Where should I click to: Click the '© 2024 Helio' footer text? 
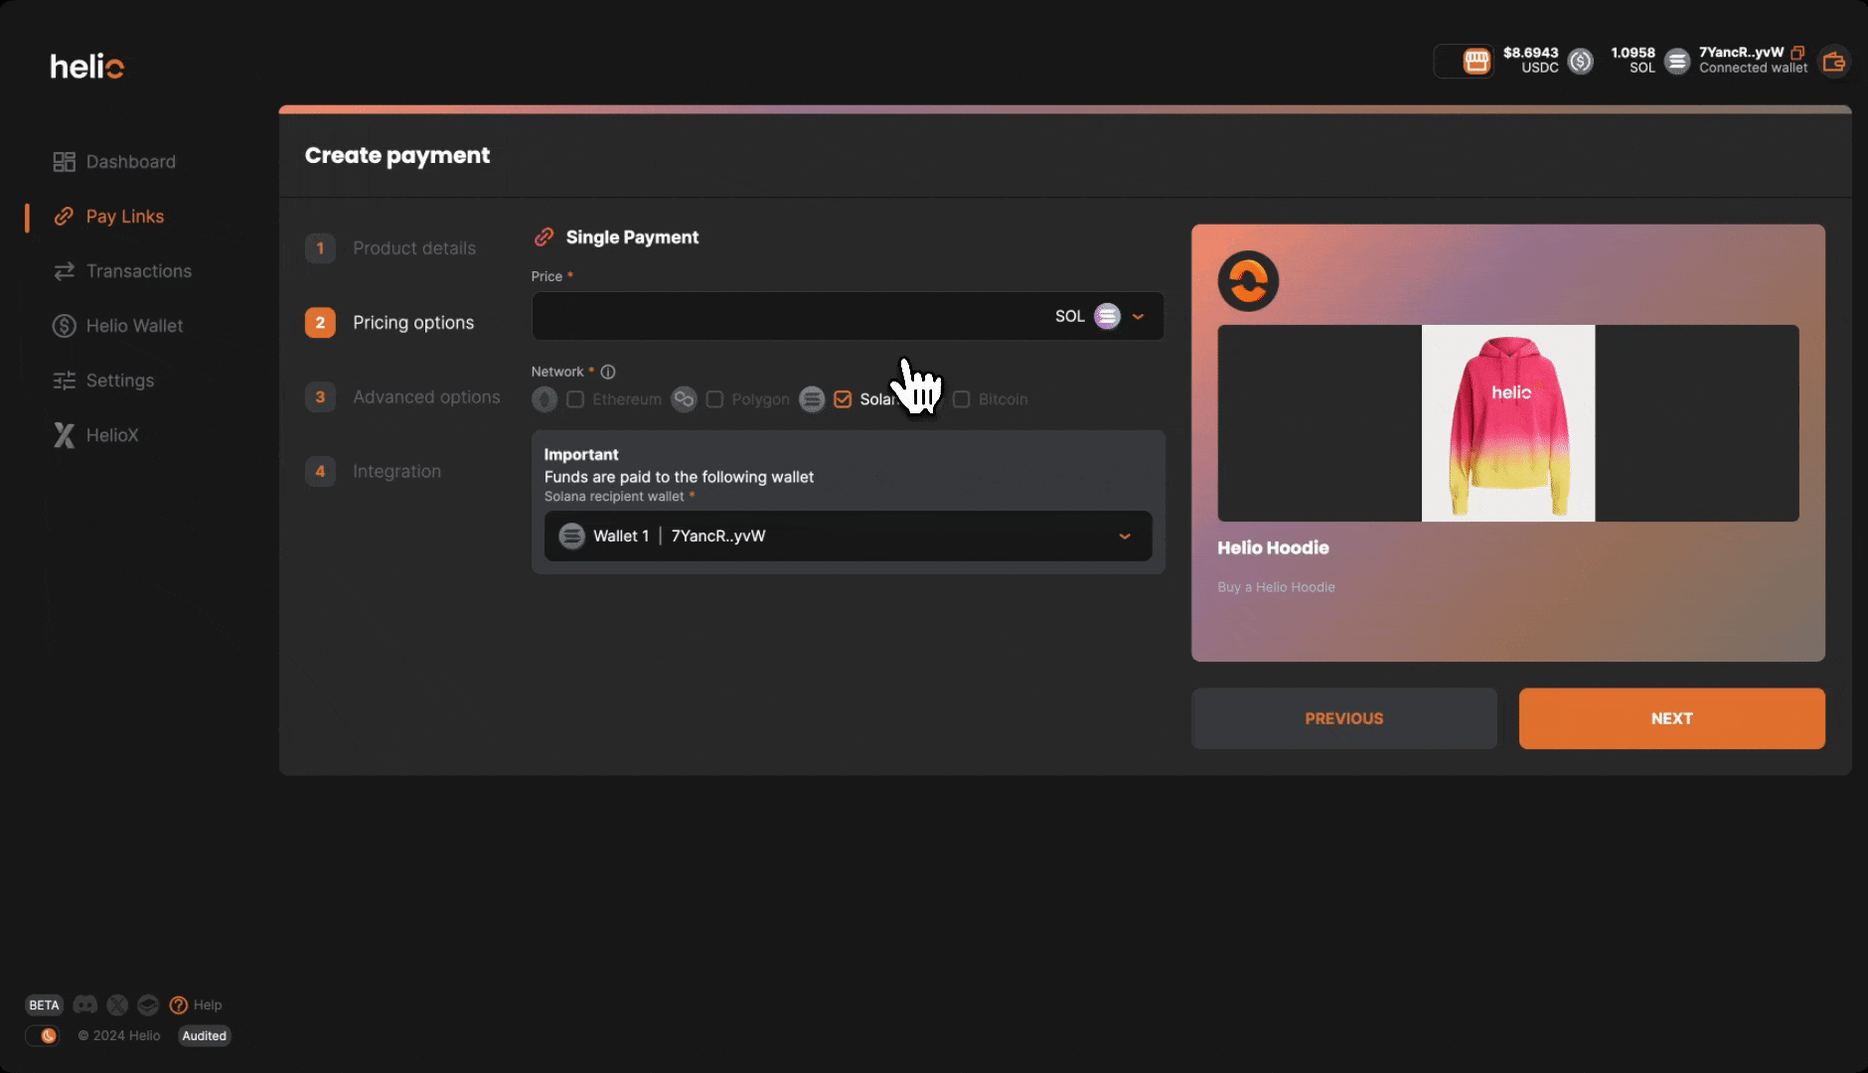tap(119, 1035)
